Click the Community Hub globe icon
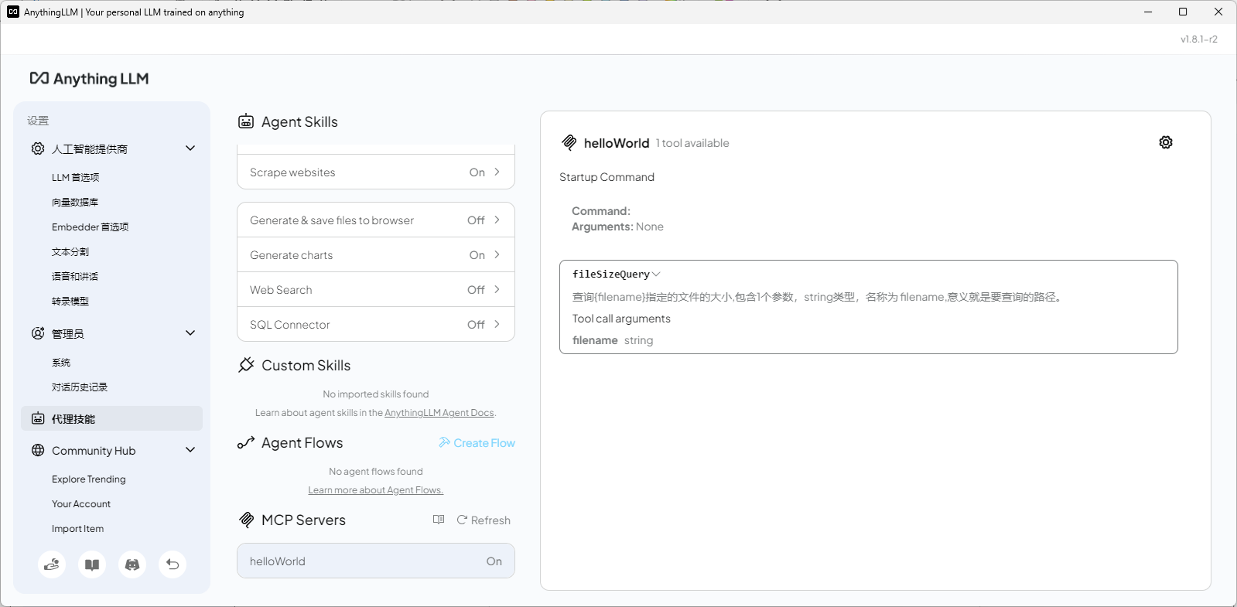Viewport: 1237px width, 607px height. pos(38,450)
